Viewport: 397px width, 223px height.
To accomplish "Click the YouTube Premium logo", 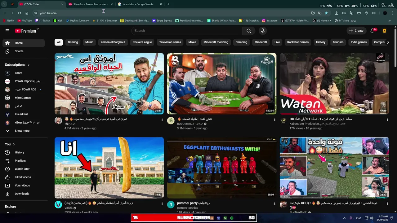I will [25, 31].
